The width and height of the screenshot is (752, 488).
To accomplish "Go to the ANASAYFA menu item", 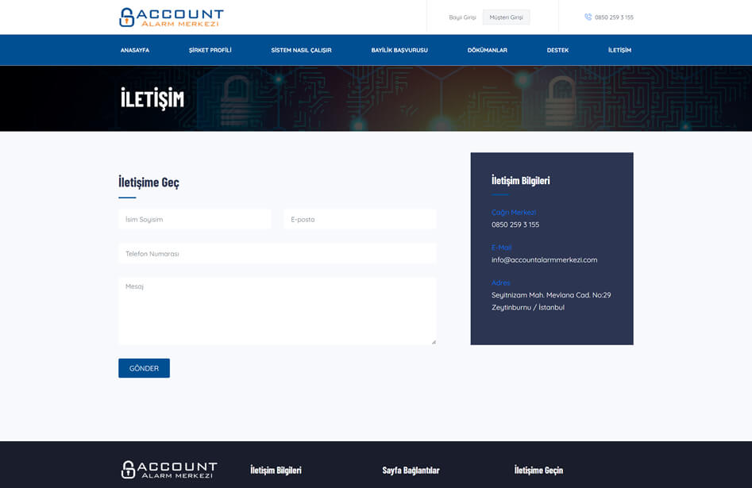I will tap(135, 50).
